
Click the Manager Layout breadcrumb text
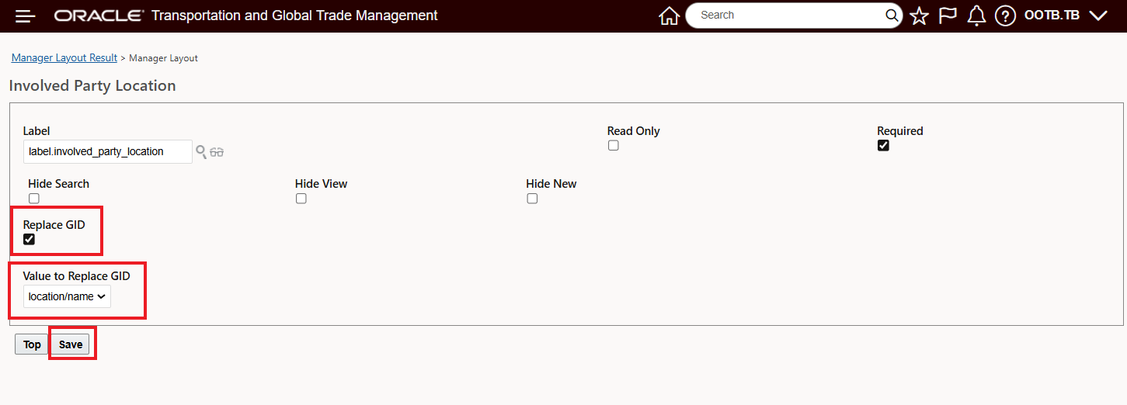(163, 58)
